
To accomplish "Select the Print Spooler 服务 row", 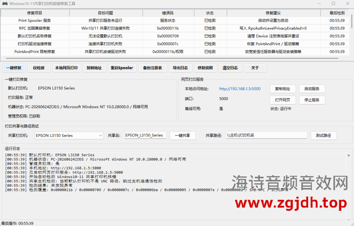I will 175,20.
